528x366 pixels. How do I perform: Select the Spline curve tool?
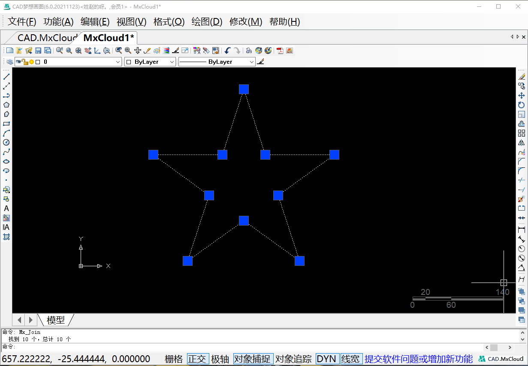point(6,152)
